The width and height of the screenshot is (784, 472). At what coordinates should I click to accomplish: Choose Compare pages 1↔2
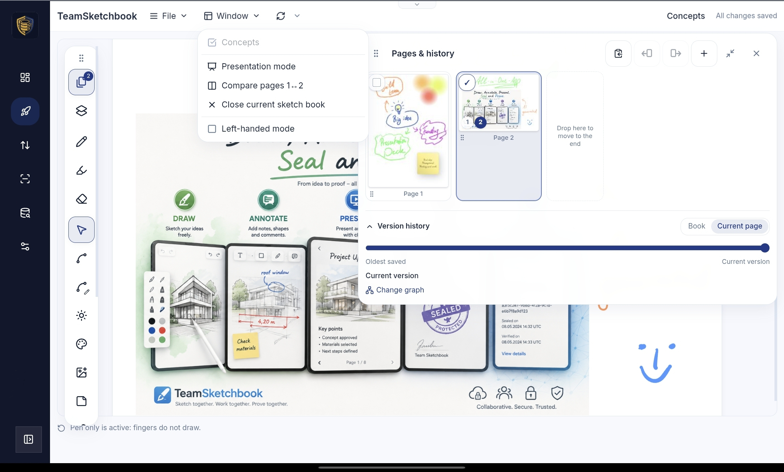point(282,86)
